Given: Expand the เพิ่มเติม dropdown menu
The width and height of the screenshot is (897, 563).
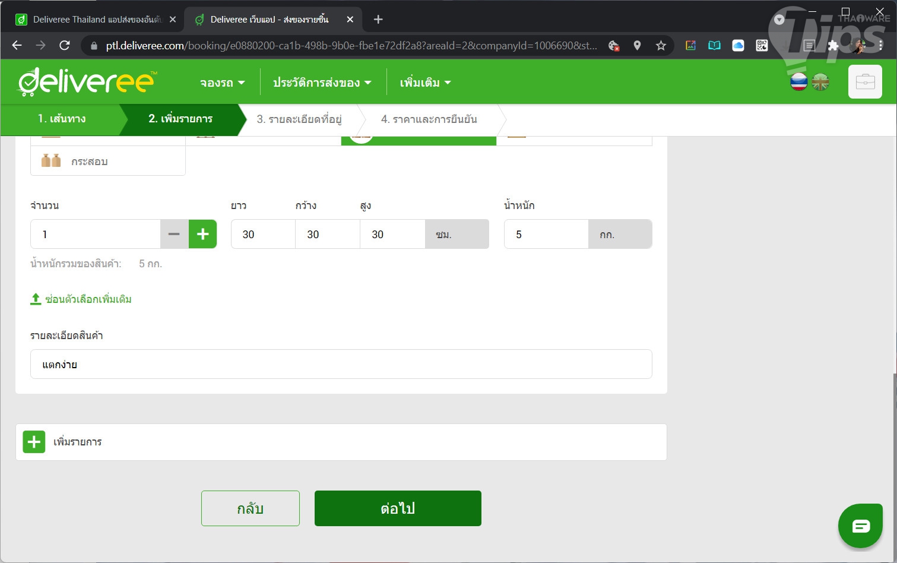Looking at the screenshot, I should pos(425,83).
